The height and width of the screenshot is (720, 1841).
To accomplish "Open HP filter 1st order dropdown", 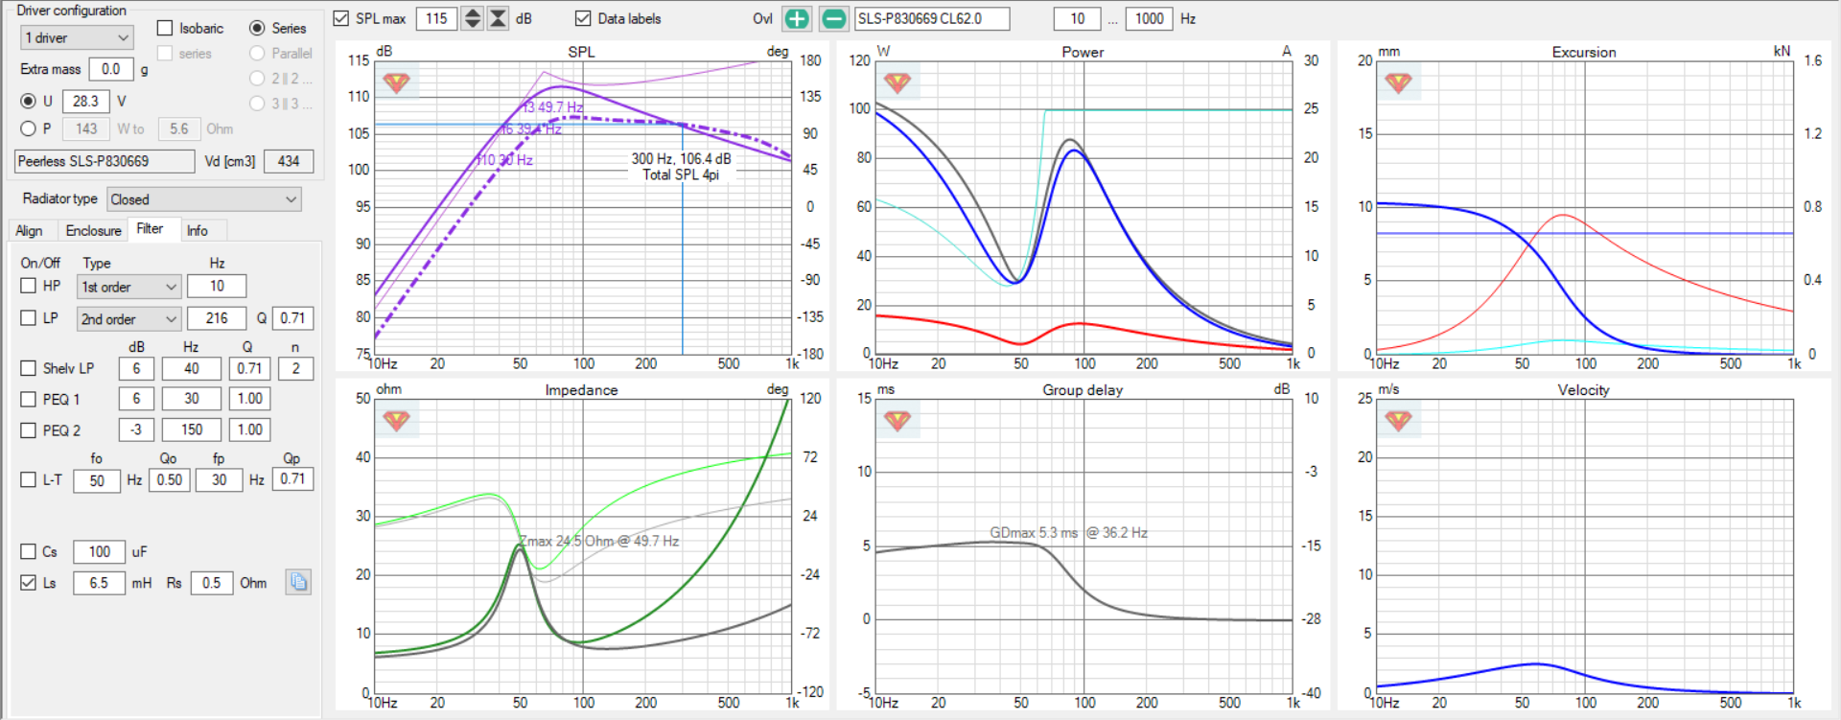I will click(x=128, y=287).
